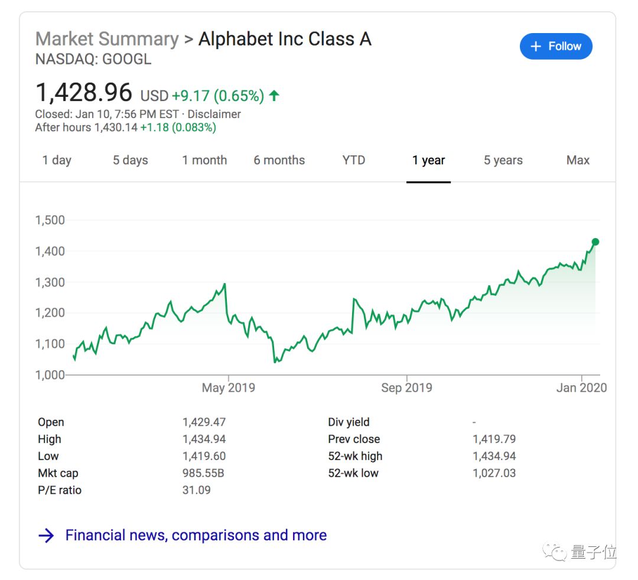Click the plus icon in Follow
Viewport: 638px width, 580px height.
tap(536, 47)
